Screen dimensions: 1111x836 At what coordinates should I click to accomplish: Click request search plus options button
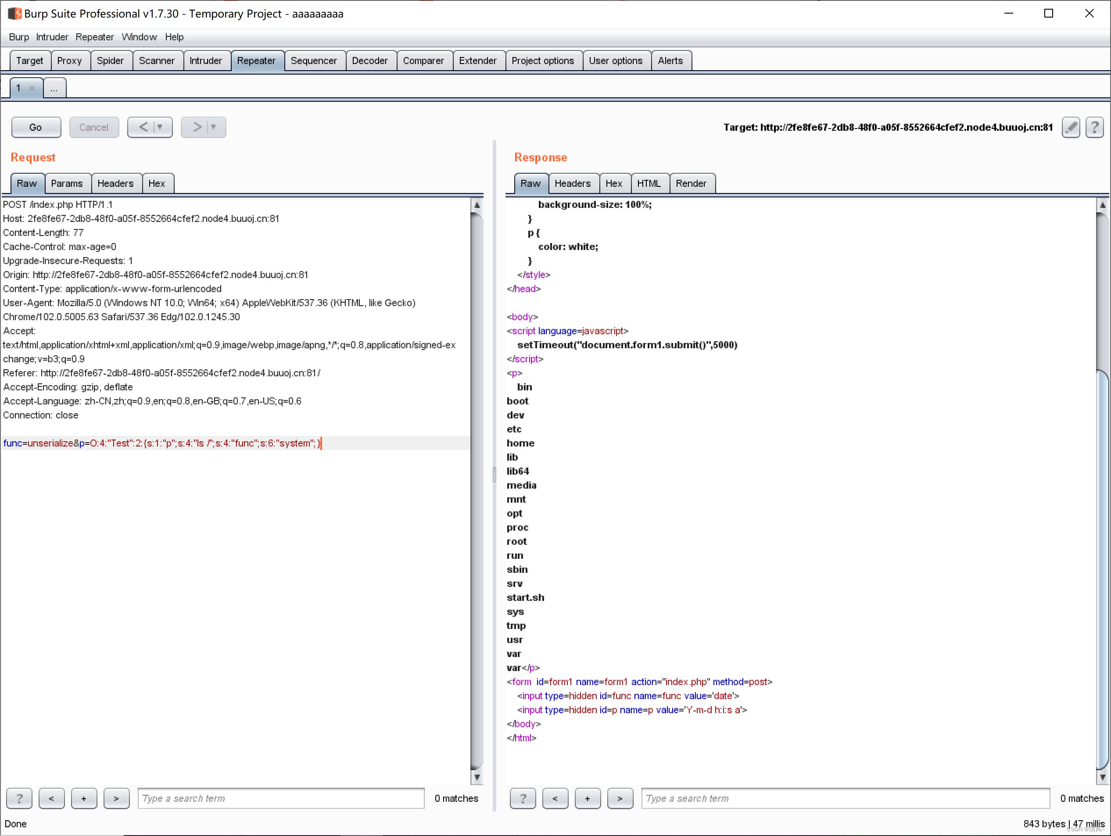coord(83,798)
